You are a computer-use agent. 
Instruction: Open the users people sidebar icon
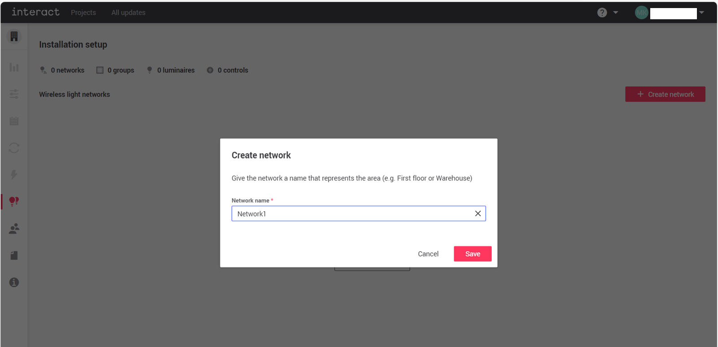14,228
